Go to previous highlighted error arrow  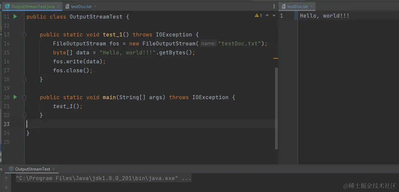coord(267,16)
